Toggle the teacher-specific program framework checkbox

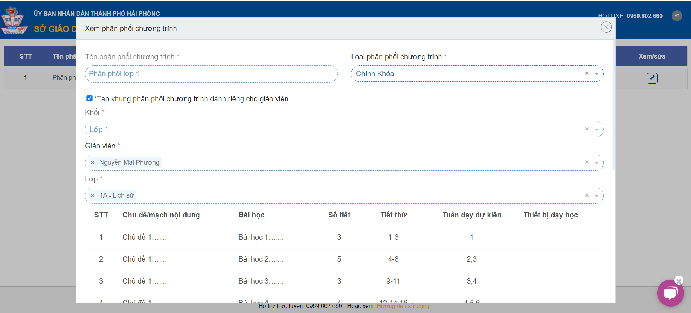(x=89, y=98)
